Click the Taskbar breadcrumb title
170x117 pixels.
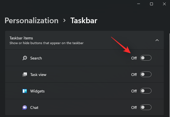pos(84,20)
